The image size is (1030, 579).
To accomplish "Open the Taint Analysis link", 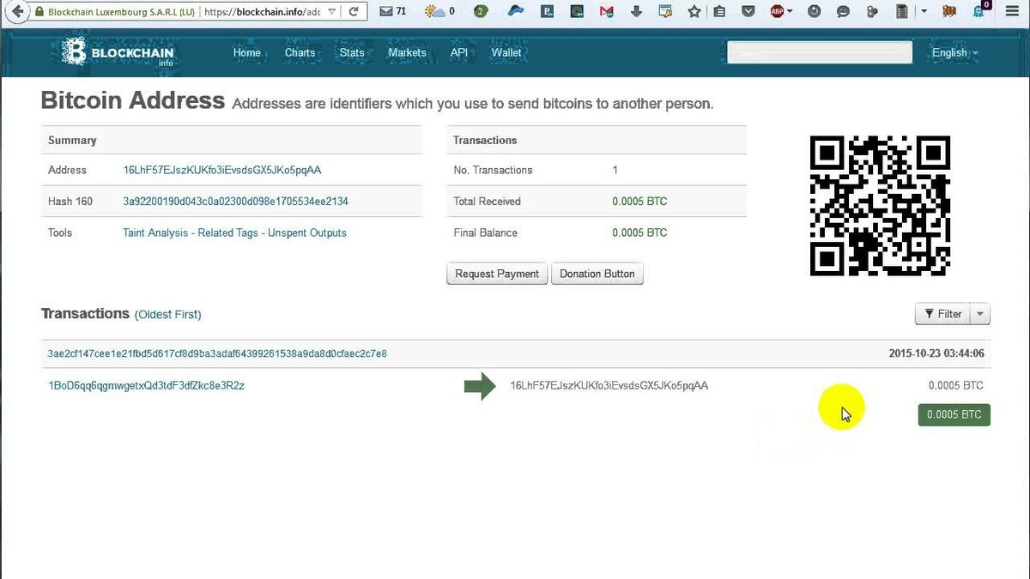I will click(x=156, y=233).
